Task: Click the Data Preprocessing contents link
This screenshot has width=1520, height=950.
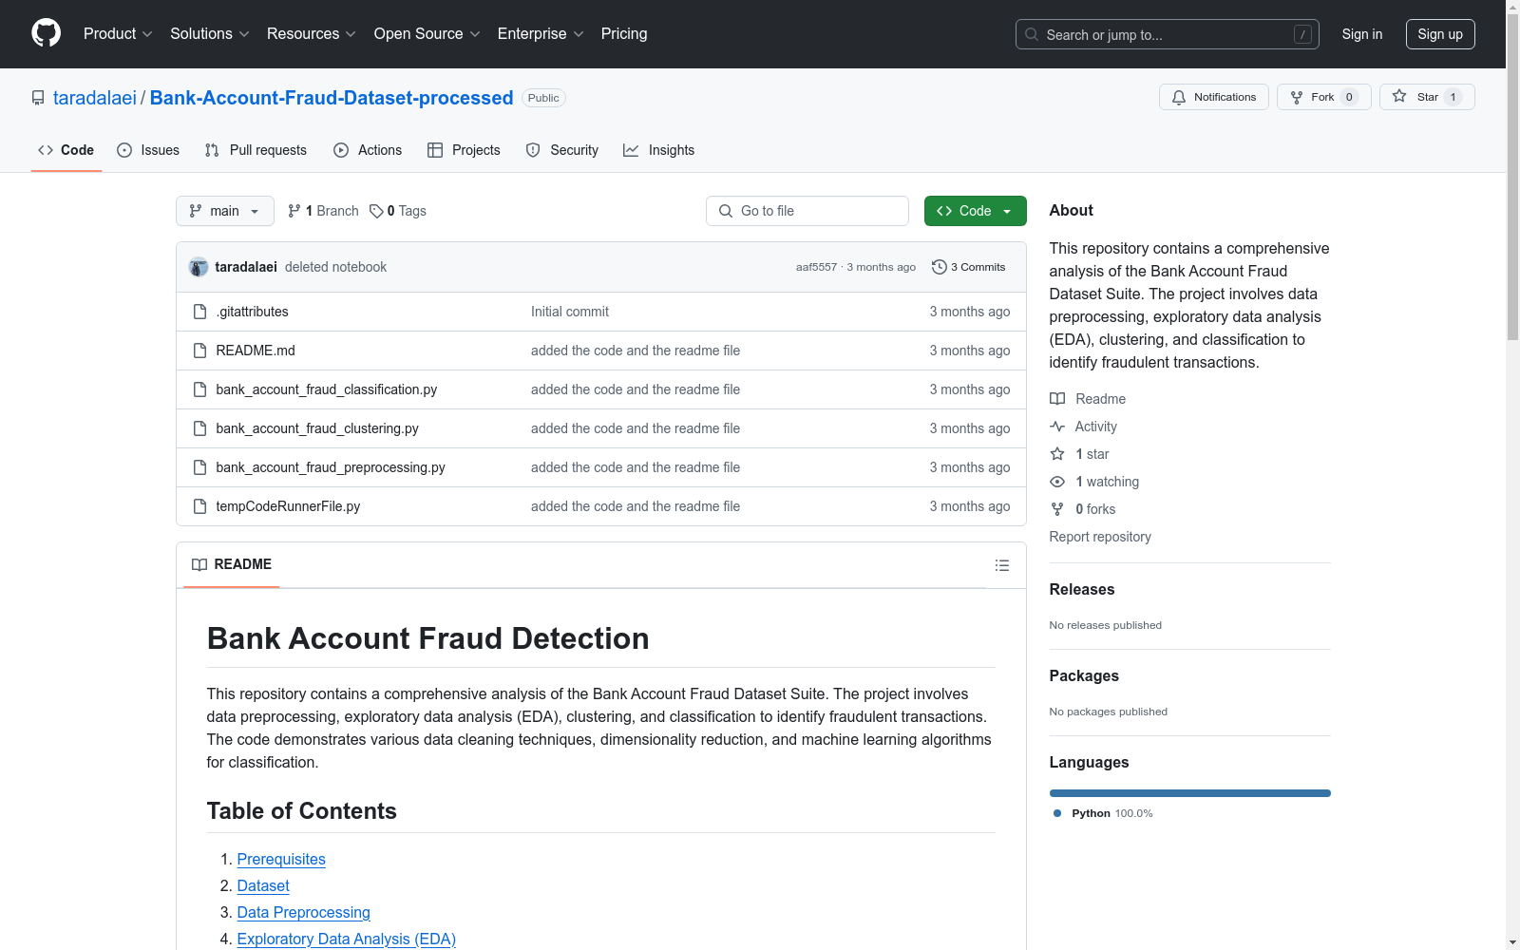Action: click(x=304, y=912)
